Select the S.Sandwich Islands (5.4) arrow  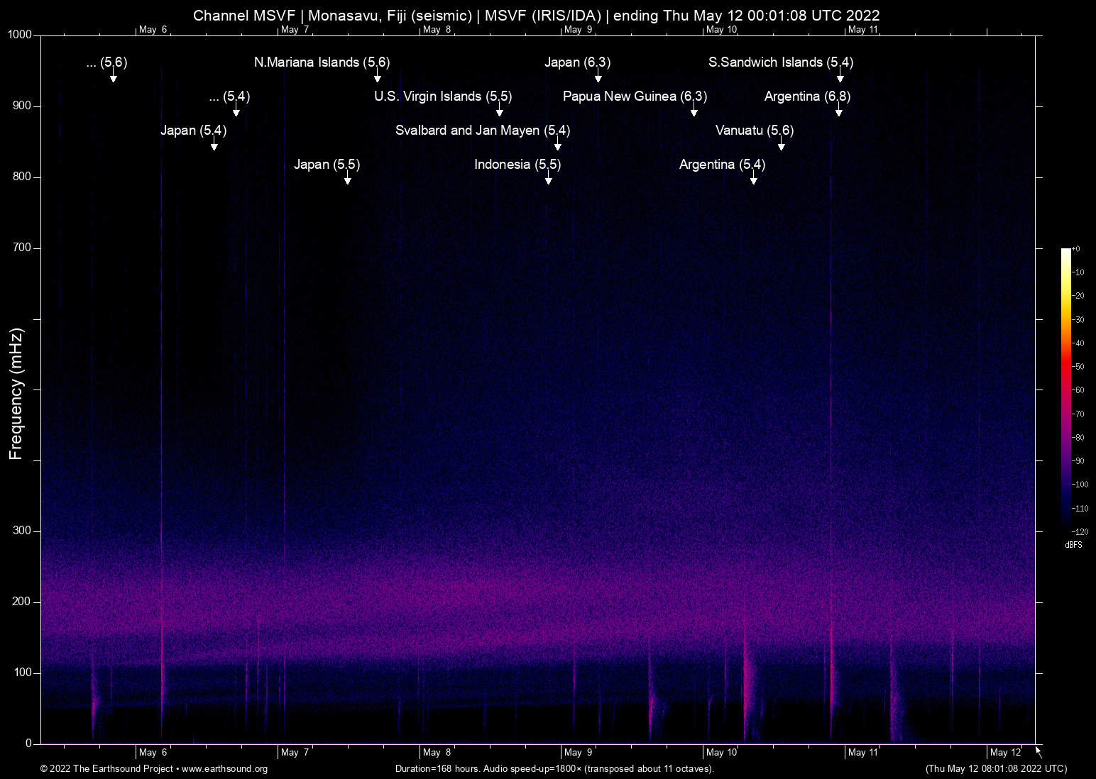[840, 78]
